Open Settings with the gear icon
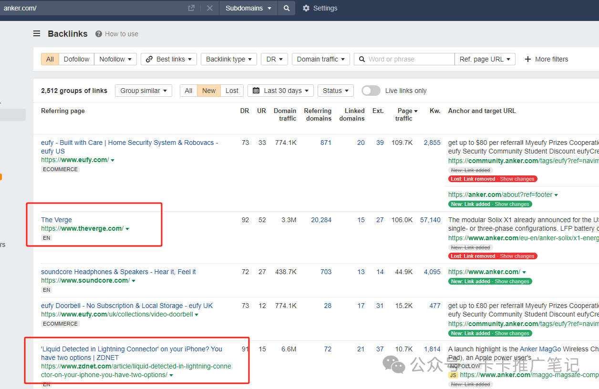This screenshot has width=599, height=389. pyautogui.click(x=320, y=8)
